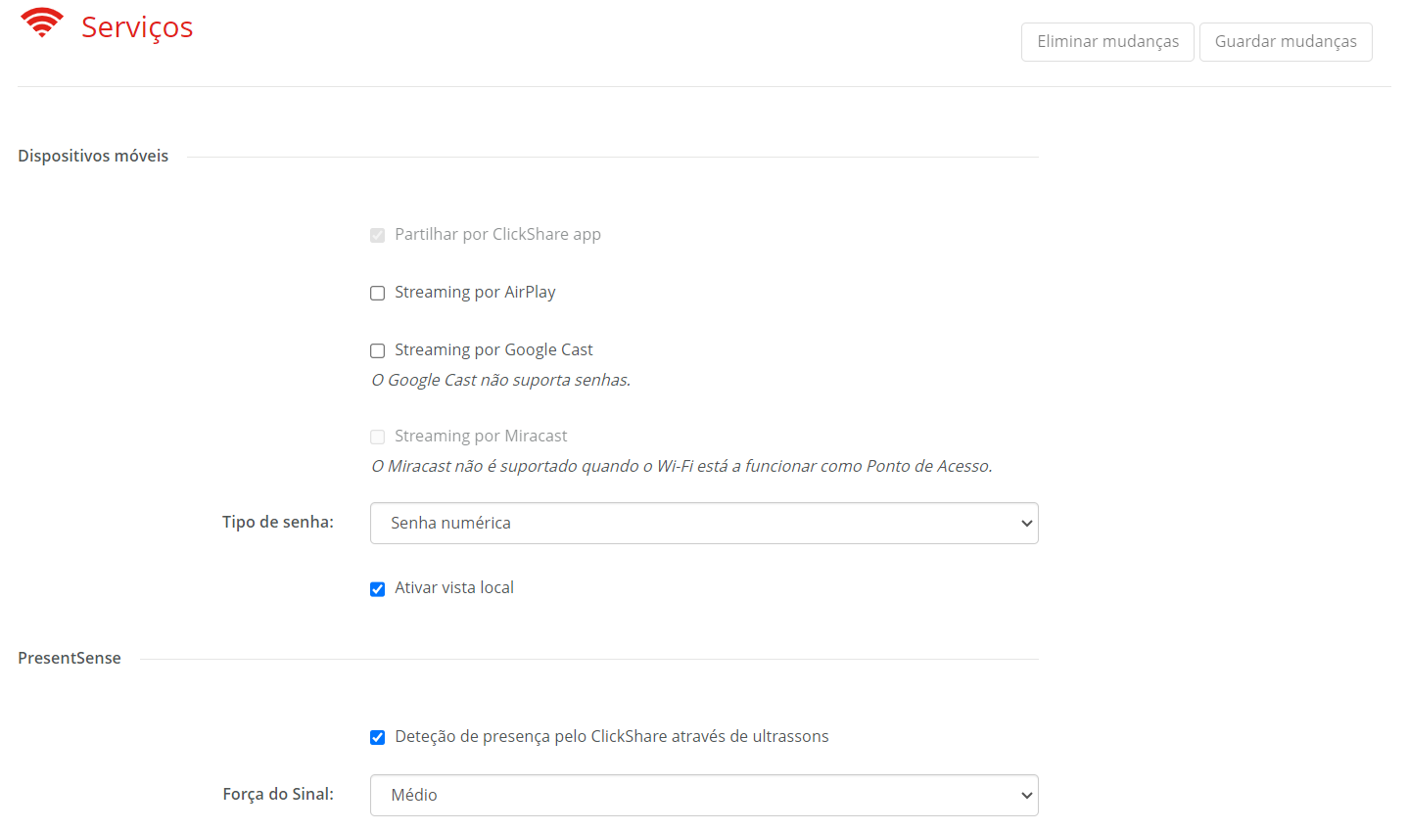This screenshot has width=1408, height=831.
Task: Enable the Streaming por AirPlay checkbox
Action: (x=377, y=294)
